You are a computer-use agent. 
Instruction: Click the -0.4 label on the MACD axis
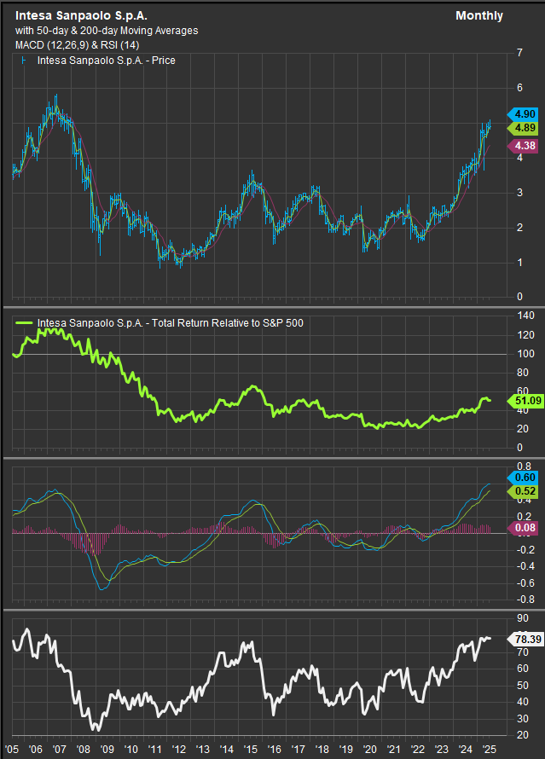coord(525,566)
